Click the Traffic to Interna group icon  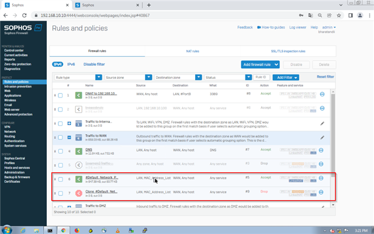(78, 124)
